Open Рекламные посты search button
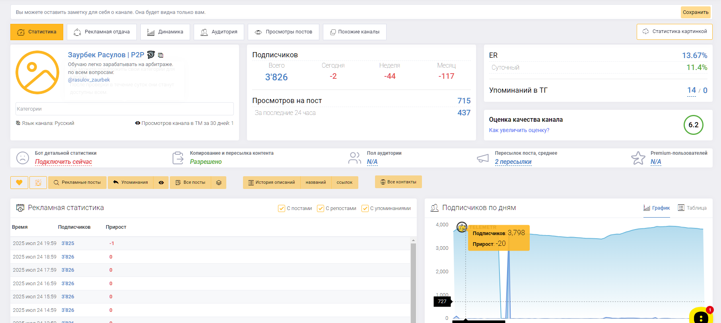The width and height of the screenshot is (721, 323). 77,183
